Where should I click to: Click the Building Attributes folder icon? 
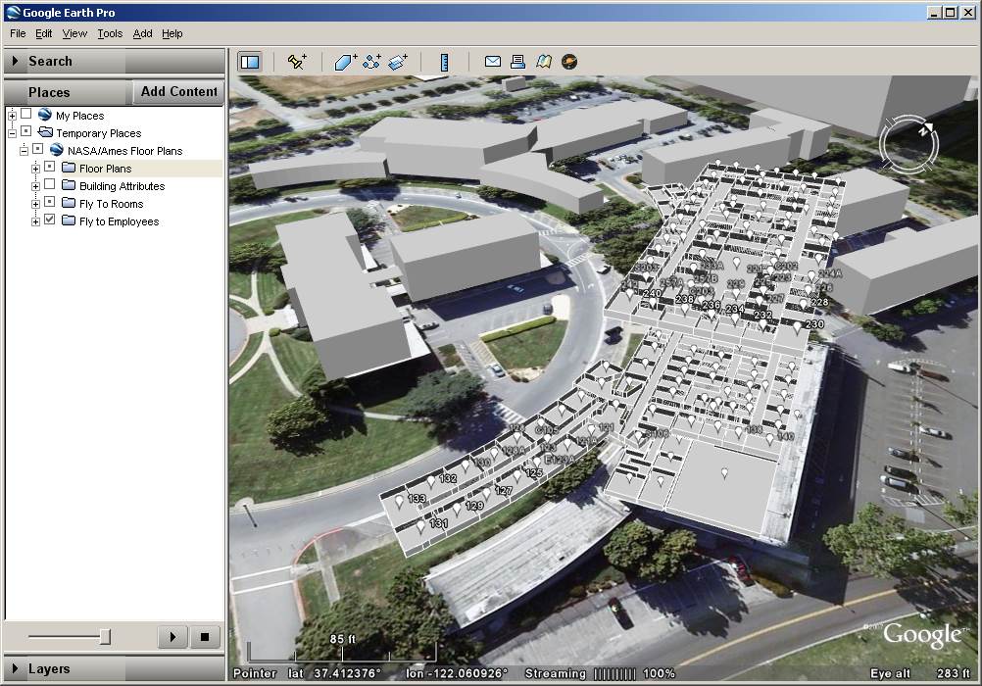69,185
